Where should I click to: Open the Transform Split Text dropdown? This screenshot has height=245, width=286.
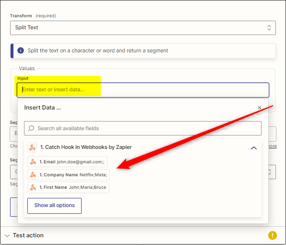point(143,28)
